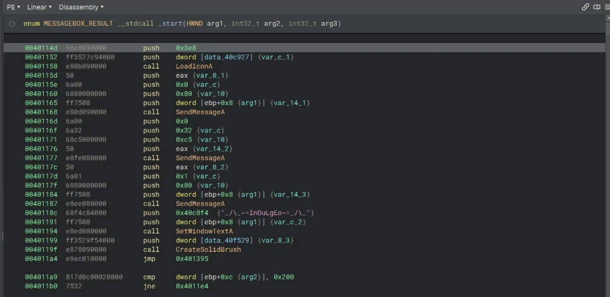Open the hamburger menu in top-right corner
The height and width of the screenshot is (297, 610).
pos(607,7)
